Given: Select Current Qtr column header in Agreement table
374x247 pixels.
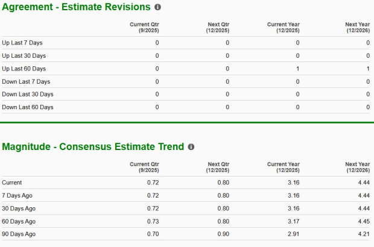Looking at the screenshot, I should tap(145, 28).
